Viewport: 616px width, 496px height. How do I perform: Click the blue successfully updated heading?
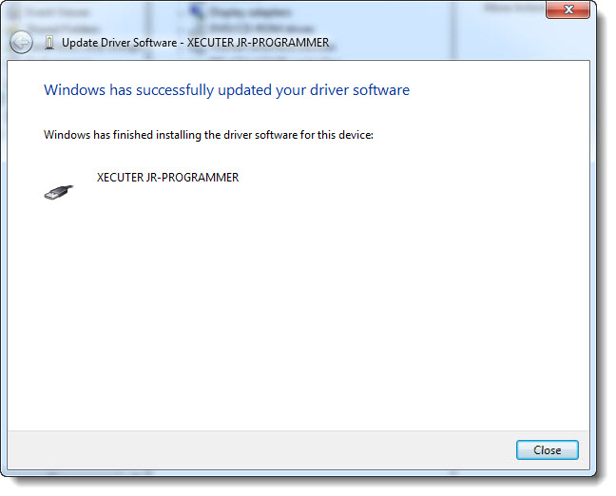pyautogui.click(x=226, y=90)
